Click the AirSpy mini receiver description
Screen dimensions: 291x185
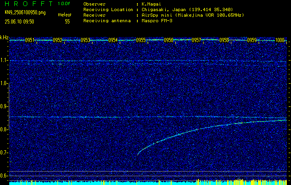click(192, 15)
